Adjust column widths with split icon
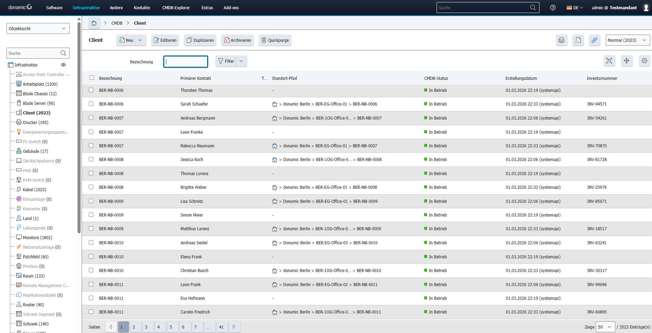The height and width of the screenshot is (333, 652). pos(627,61)
